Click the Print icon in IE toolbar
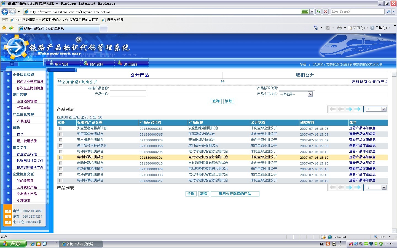The height and width of the screenshot is (248, 397). (339, 28)
